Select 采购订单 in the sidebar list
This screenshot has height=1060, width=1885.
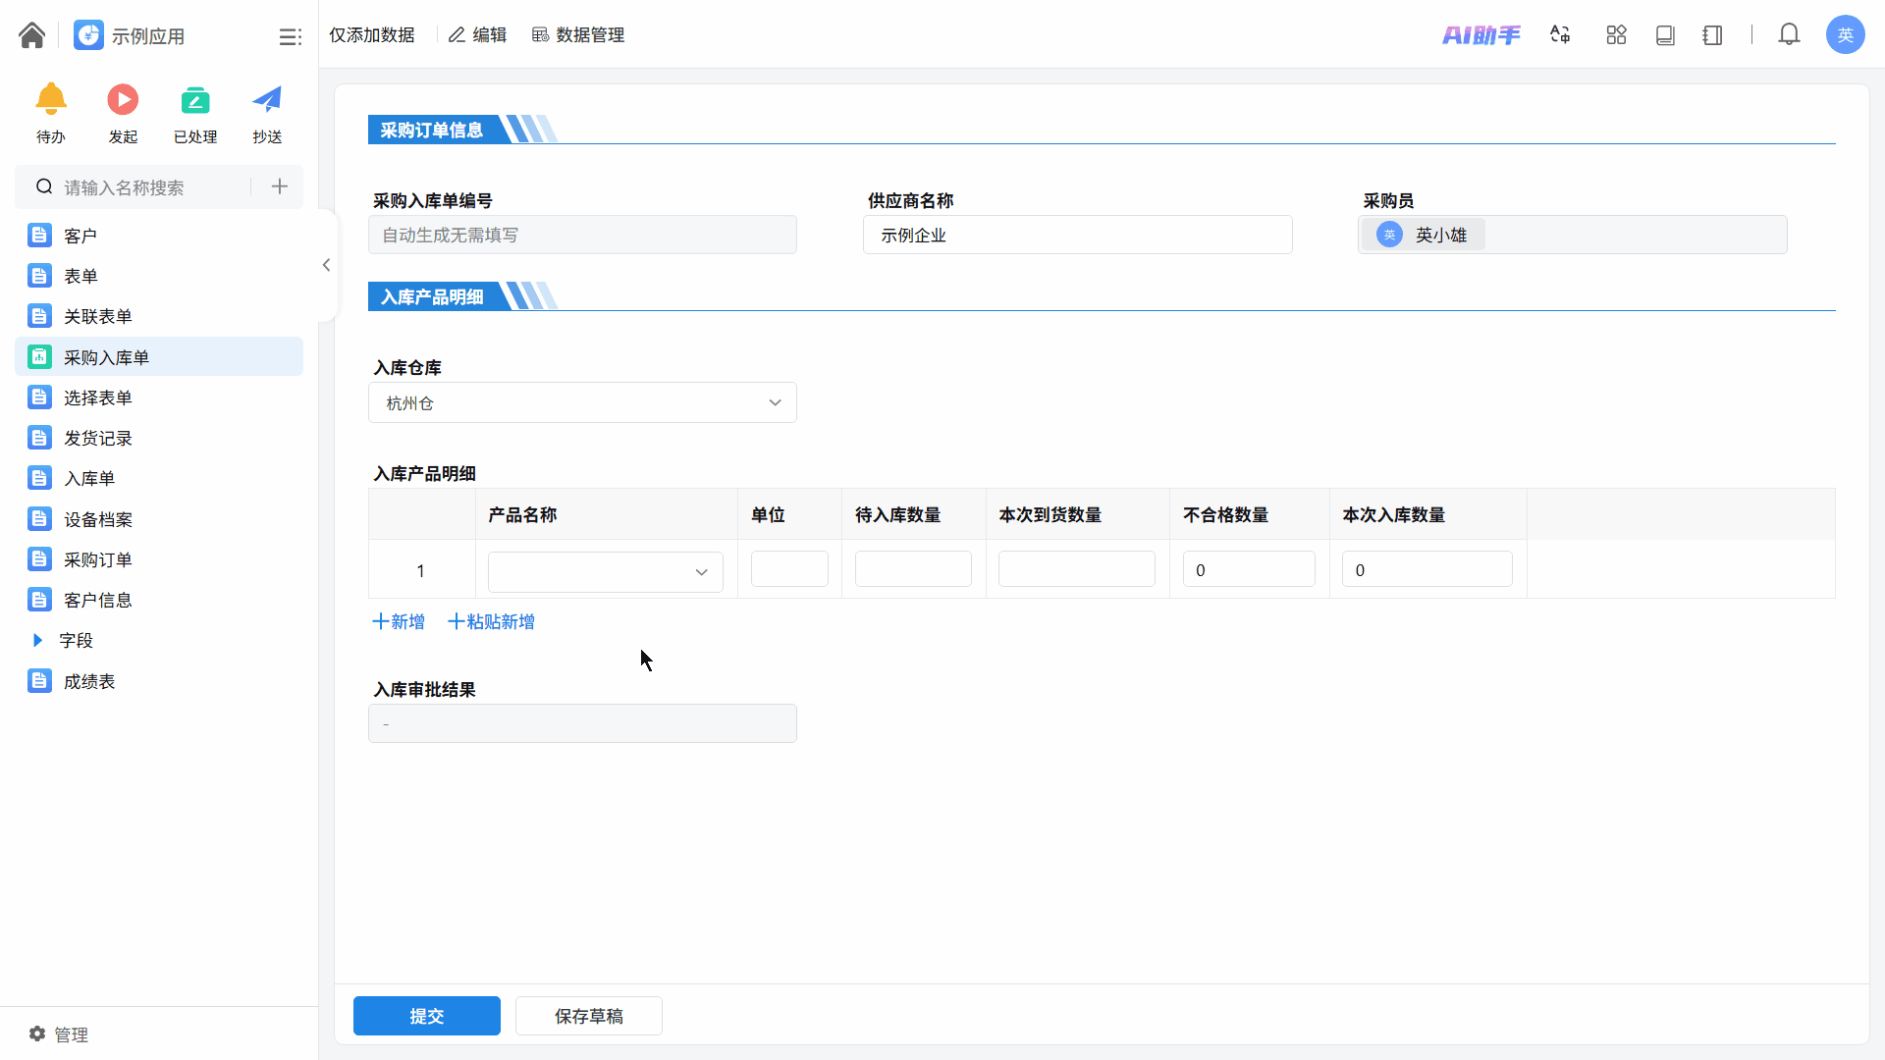click(x=97, y=559)
